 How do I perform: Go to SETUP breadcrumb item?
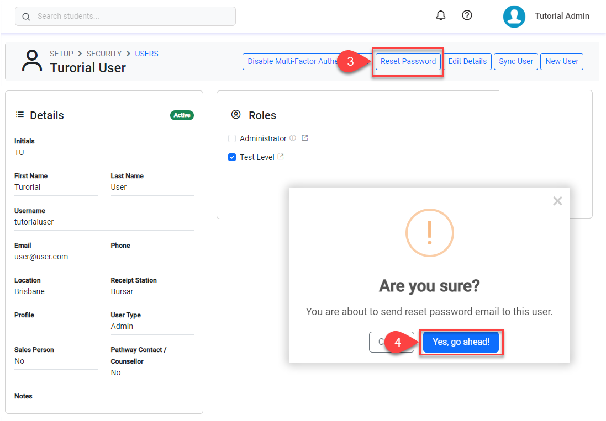pos(61,54)
